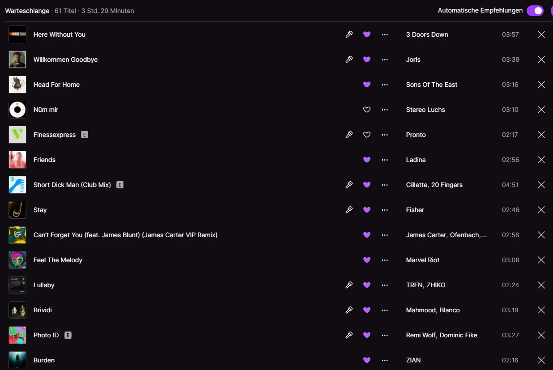Open more options for Short Dick Man
Viewport: 553px width, 370px height.
point(385,185)
